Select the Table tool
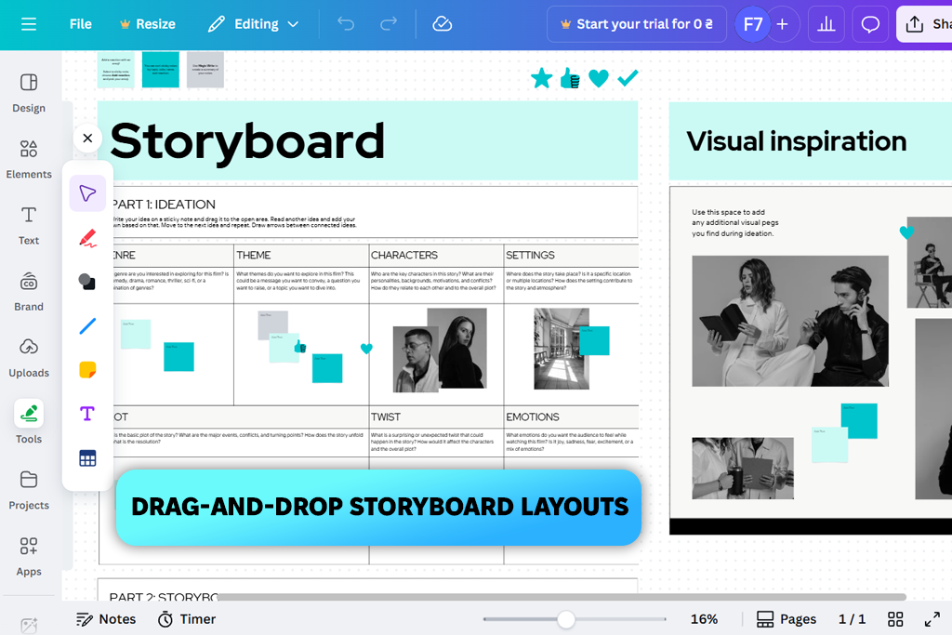 pos(87,458)
